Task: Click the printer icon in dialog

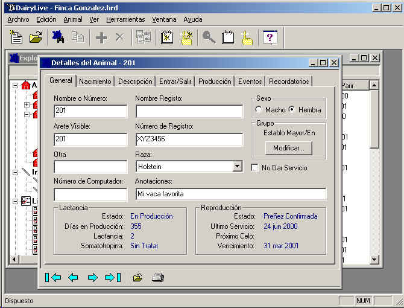Action: [x=157, y=278]
